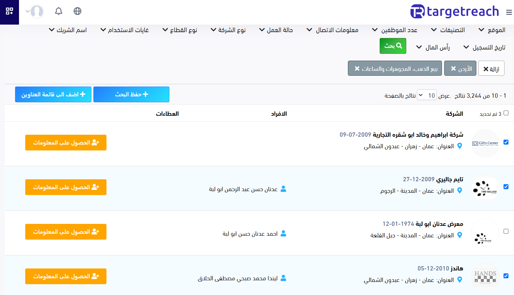Click location pin for تايم جاليري address

click(x=460, y=191)
